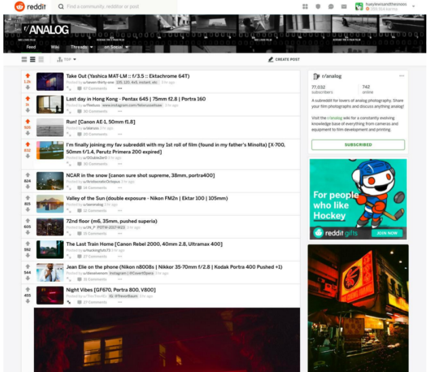Click the neon night market sidebar photo
This screenshot has width=427, height=372.
(x=358, y=308)
